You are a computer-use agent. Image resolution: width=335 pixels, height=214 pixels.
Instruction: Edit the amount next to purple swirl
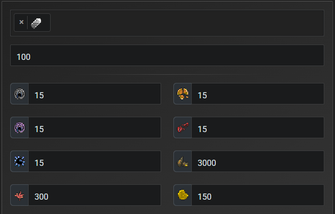tap(94, 128)
